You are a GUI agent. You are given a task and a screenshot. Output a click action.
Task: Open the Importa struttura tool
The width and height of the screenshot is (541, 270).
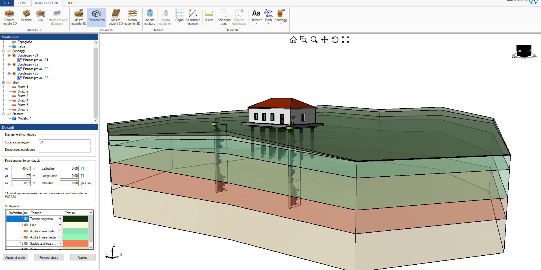[150, 17]
